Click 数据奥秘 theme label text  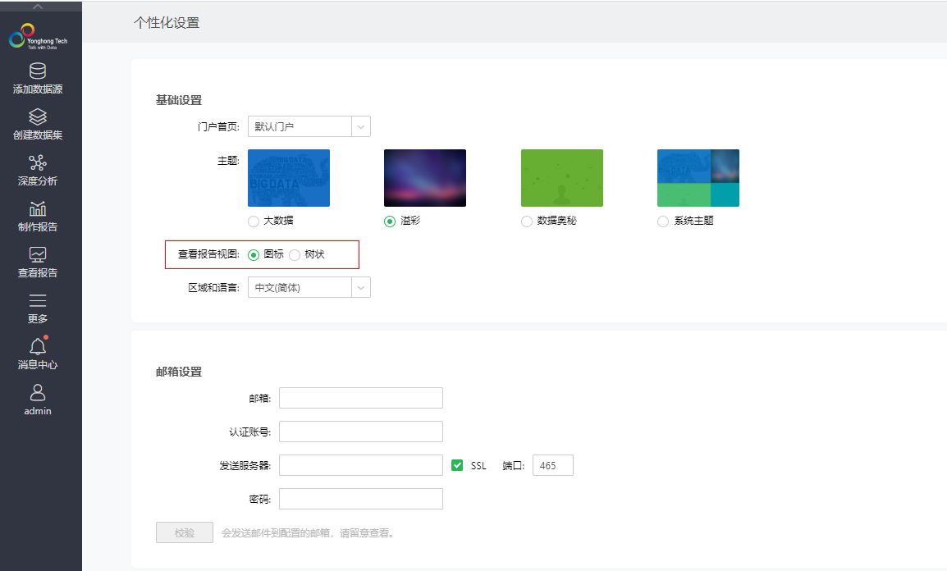pos(557,221)
